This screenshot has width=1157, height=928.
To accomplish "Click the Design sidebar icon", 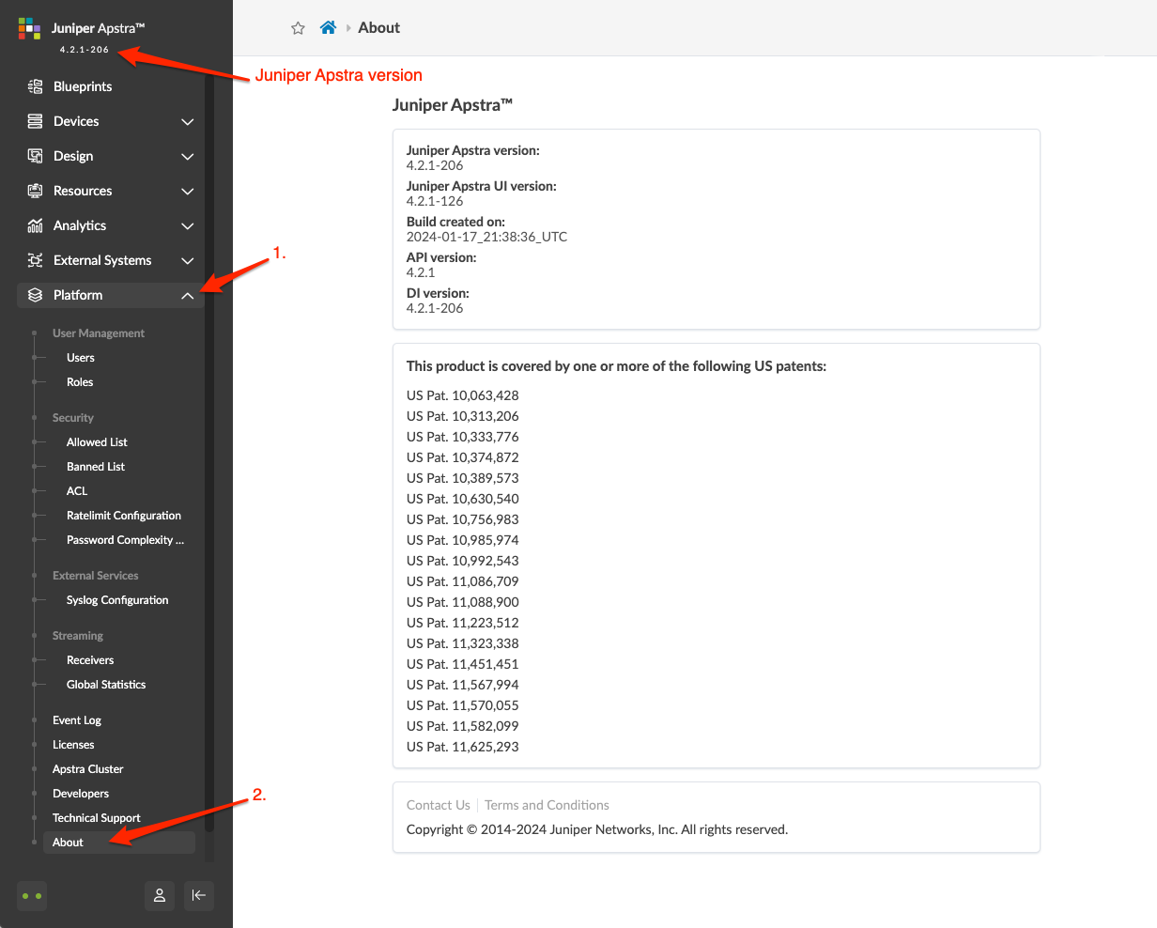I will [36, 156].
